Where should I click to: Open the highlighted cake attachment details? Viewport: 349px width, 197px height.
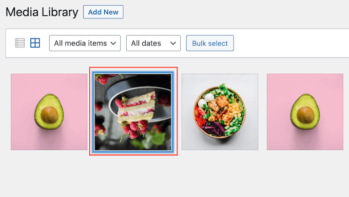[133, 112]
